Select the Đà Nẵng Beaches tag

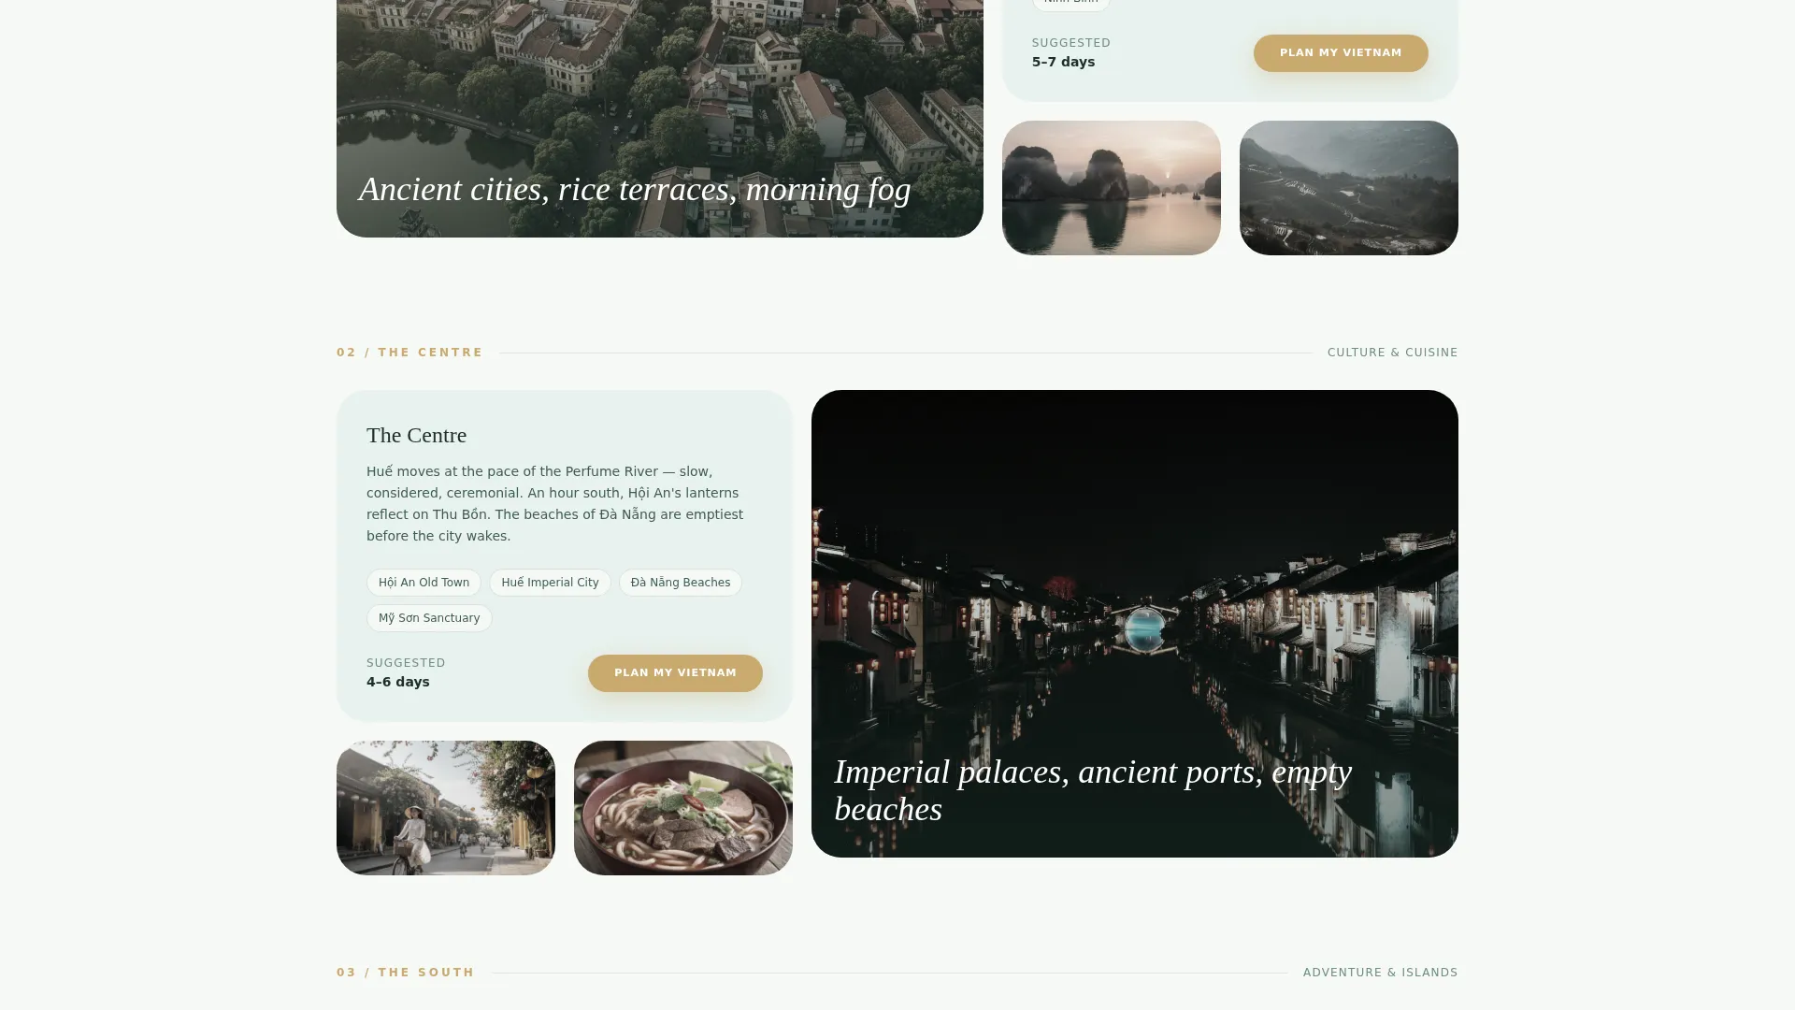pyautogui.click(x=680, y=583)
